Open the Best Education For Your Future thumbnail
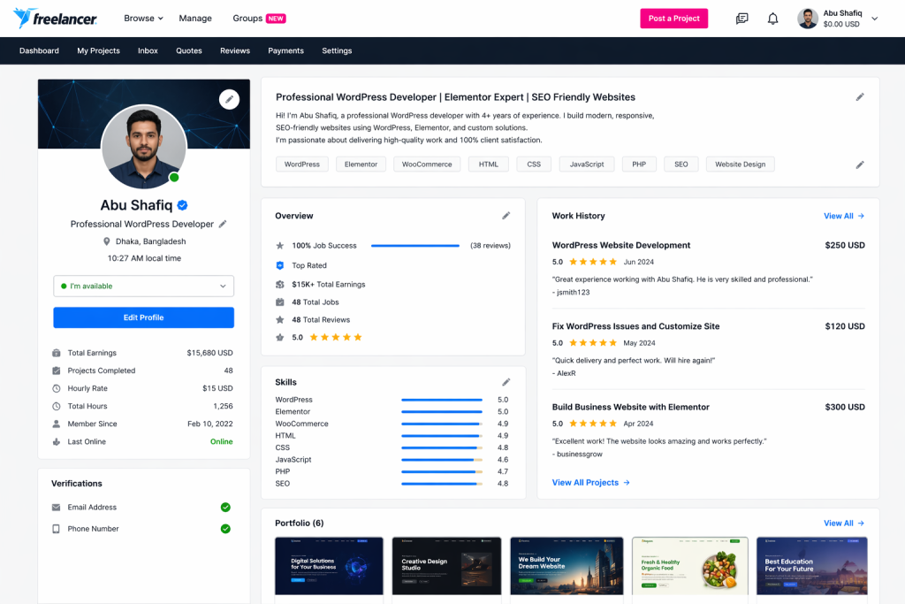 tap(811, 566)
